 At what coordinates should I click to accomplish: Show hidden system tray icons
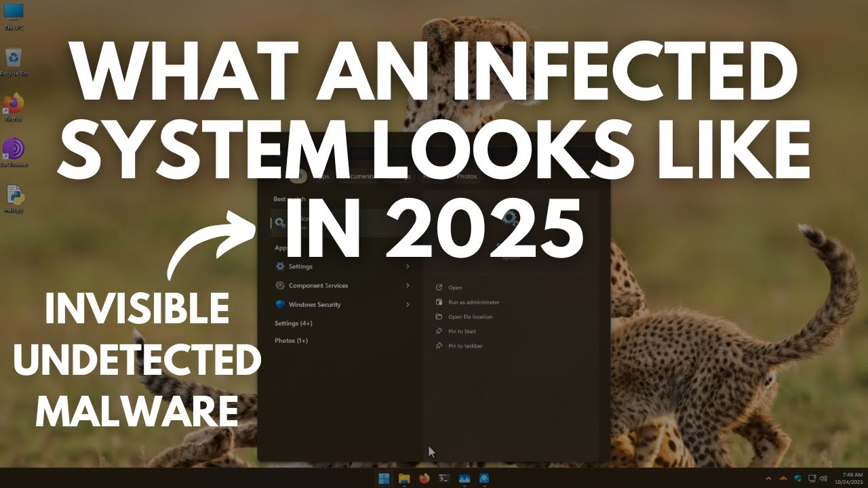coord(769,479)
